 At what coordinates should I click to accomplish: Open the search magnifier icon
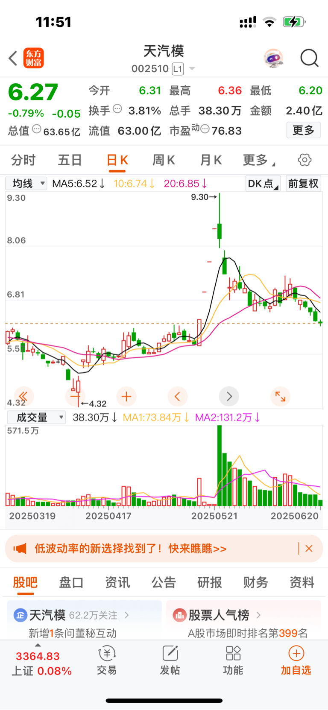pyautogui.click(x=310, y=58)
